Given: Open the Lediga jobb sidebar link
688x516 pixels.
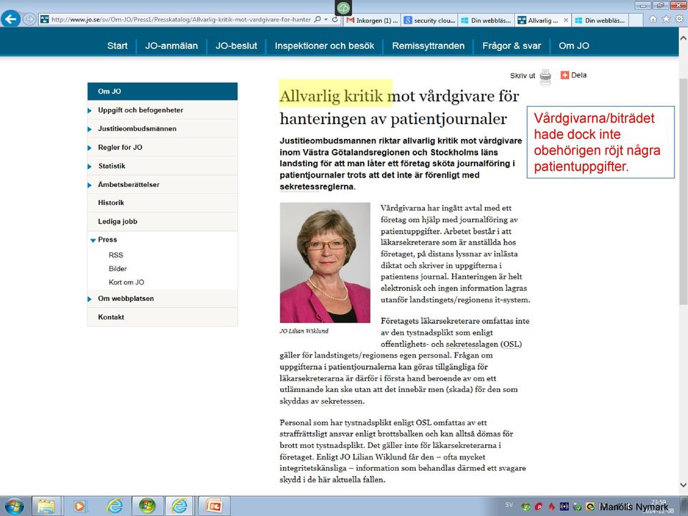Looking at the screenshot, I should [118, 221].
